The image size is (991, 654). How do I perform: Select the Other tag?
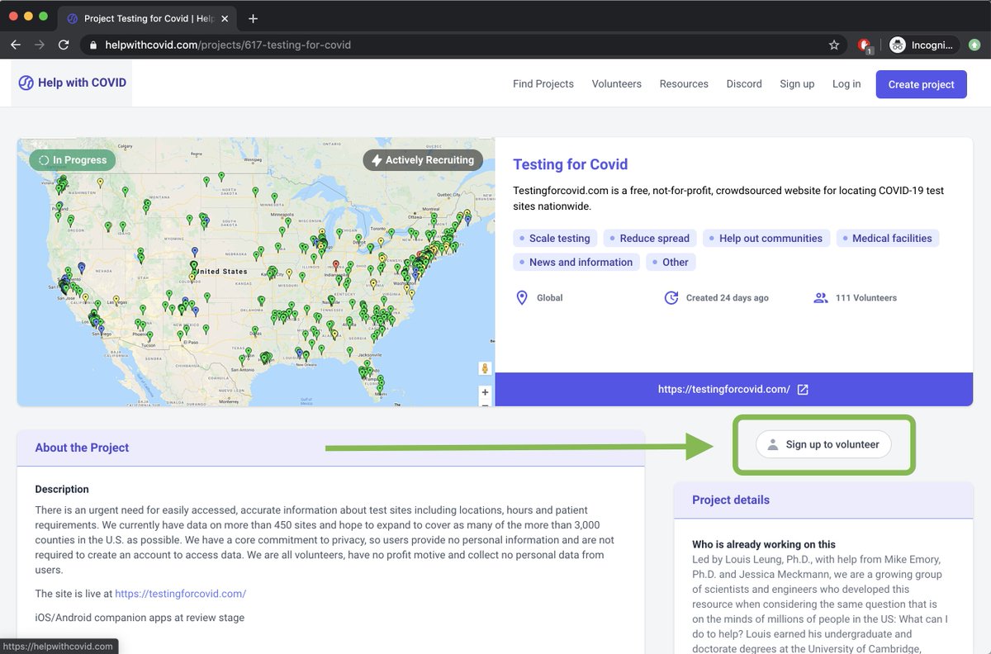point(671,262)
